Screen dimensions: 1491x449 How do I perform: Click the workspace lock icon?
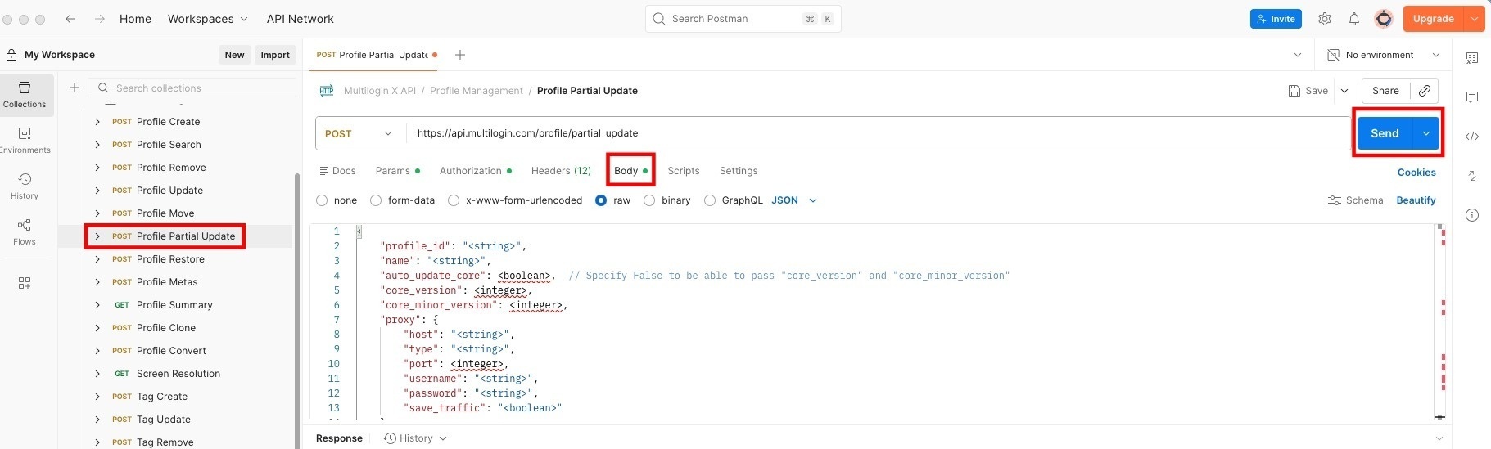pyautogui.click(x=11, y=55)
